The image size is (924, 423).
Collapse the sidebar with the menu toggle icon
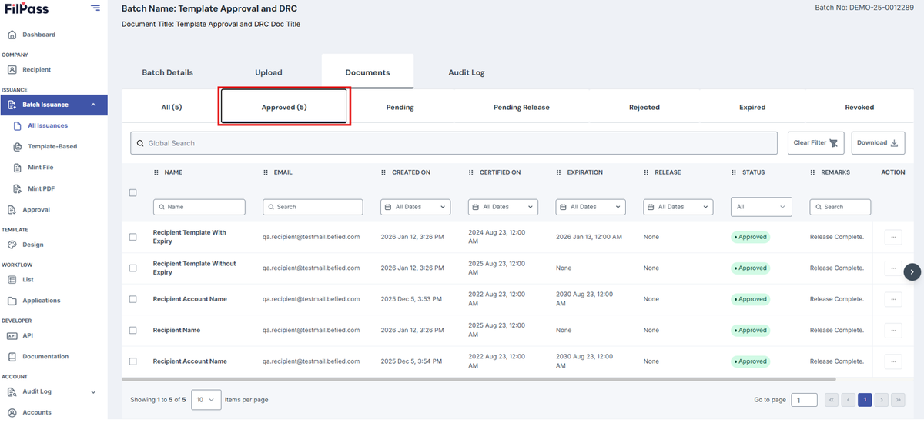click(95, 8)
